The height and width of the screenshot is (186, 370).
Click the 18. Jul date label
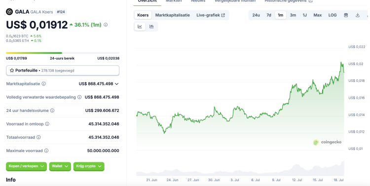coord(338,180)
